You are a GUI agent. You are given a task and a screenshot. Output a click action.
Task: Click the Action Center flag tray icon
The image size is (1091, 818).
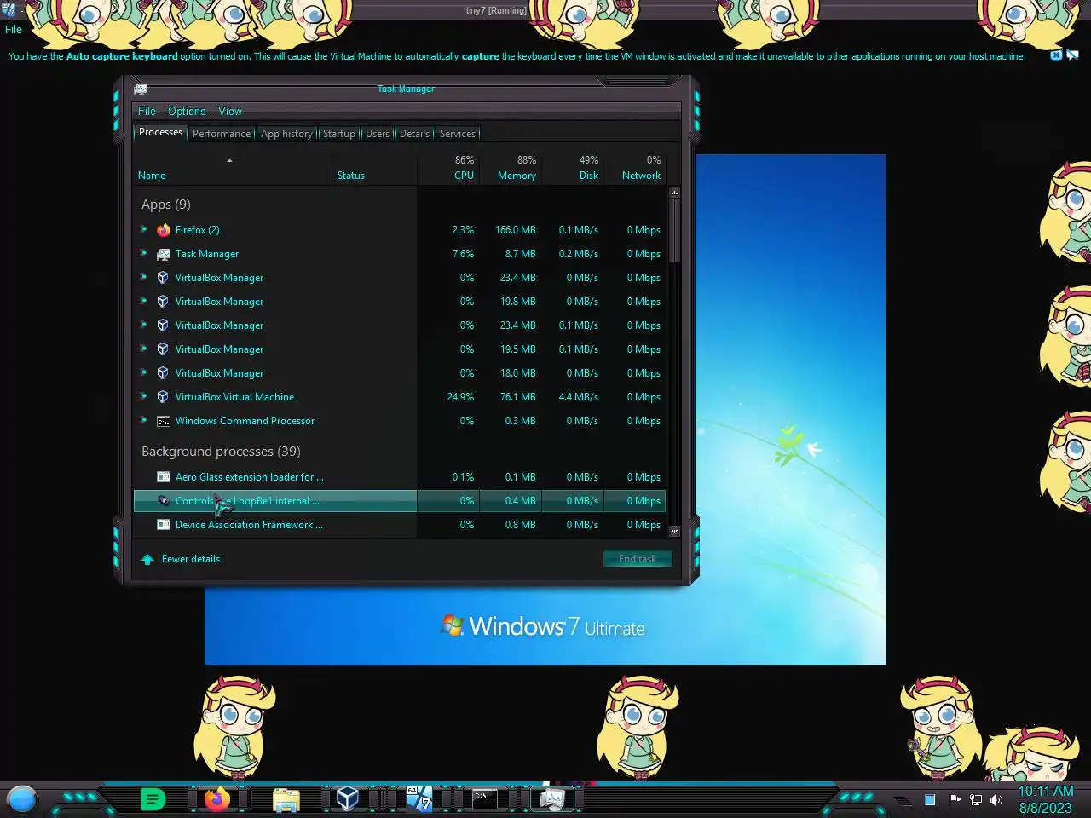955,799
